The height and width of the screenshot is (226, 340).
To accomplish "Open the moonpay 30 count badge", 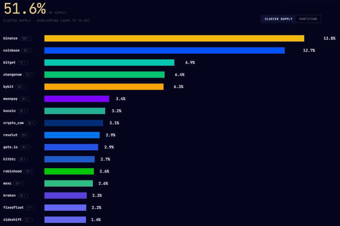I will coord(25,99).
